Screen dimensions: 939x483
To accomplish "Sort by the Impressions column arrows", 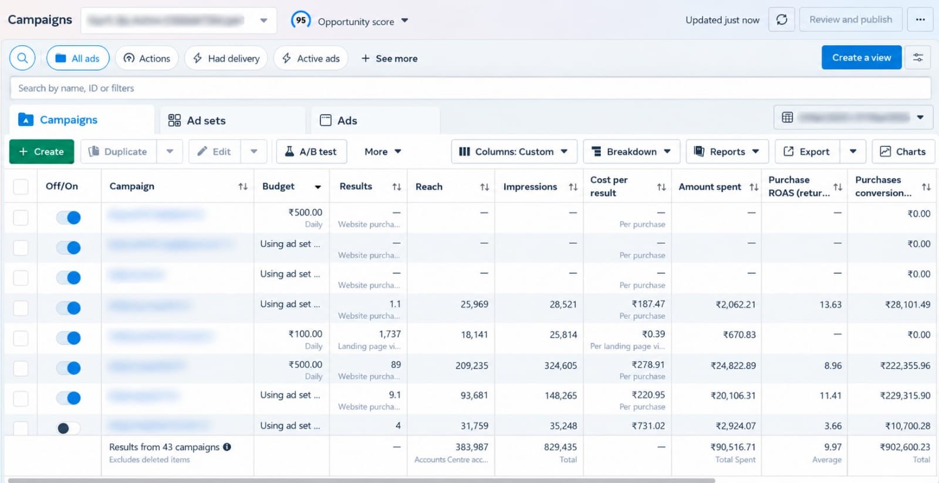I will [x=573, y=186].
